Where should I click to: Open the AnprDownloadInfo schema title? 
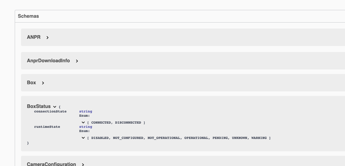(48, 60)
